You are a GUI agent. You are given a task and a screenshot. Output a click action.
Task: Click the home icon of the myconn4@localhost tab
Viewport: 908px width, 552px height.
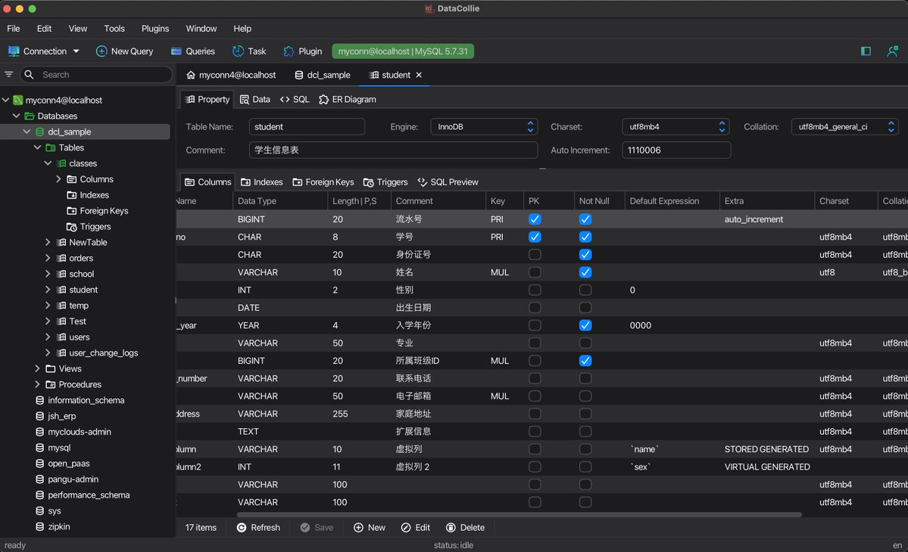pos(191,75)
